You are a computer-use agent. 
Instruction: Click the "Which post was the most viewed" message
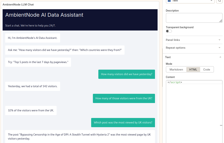(123, 123)
